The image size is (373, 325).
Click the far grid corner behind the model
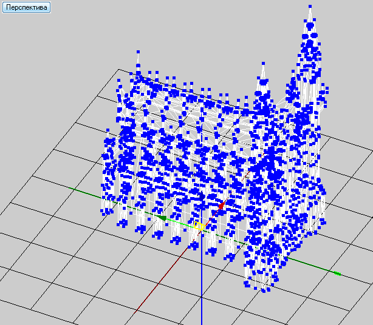[x=118, y=69]
